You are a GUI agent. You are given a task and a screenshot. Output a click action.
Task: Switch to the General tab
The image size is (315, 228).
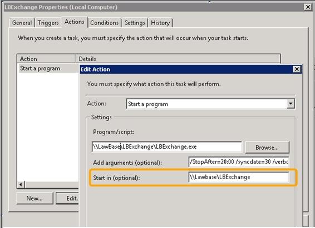(22, 23)
